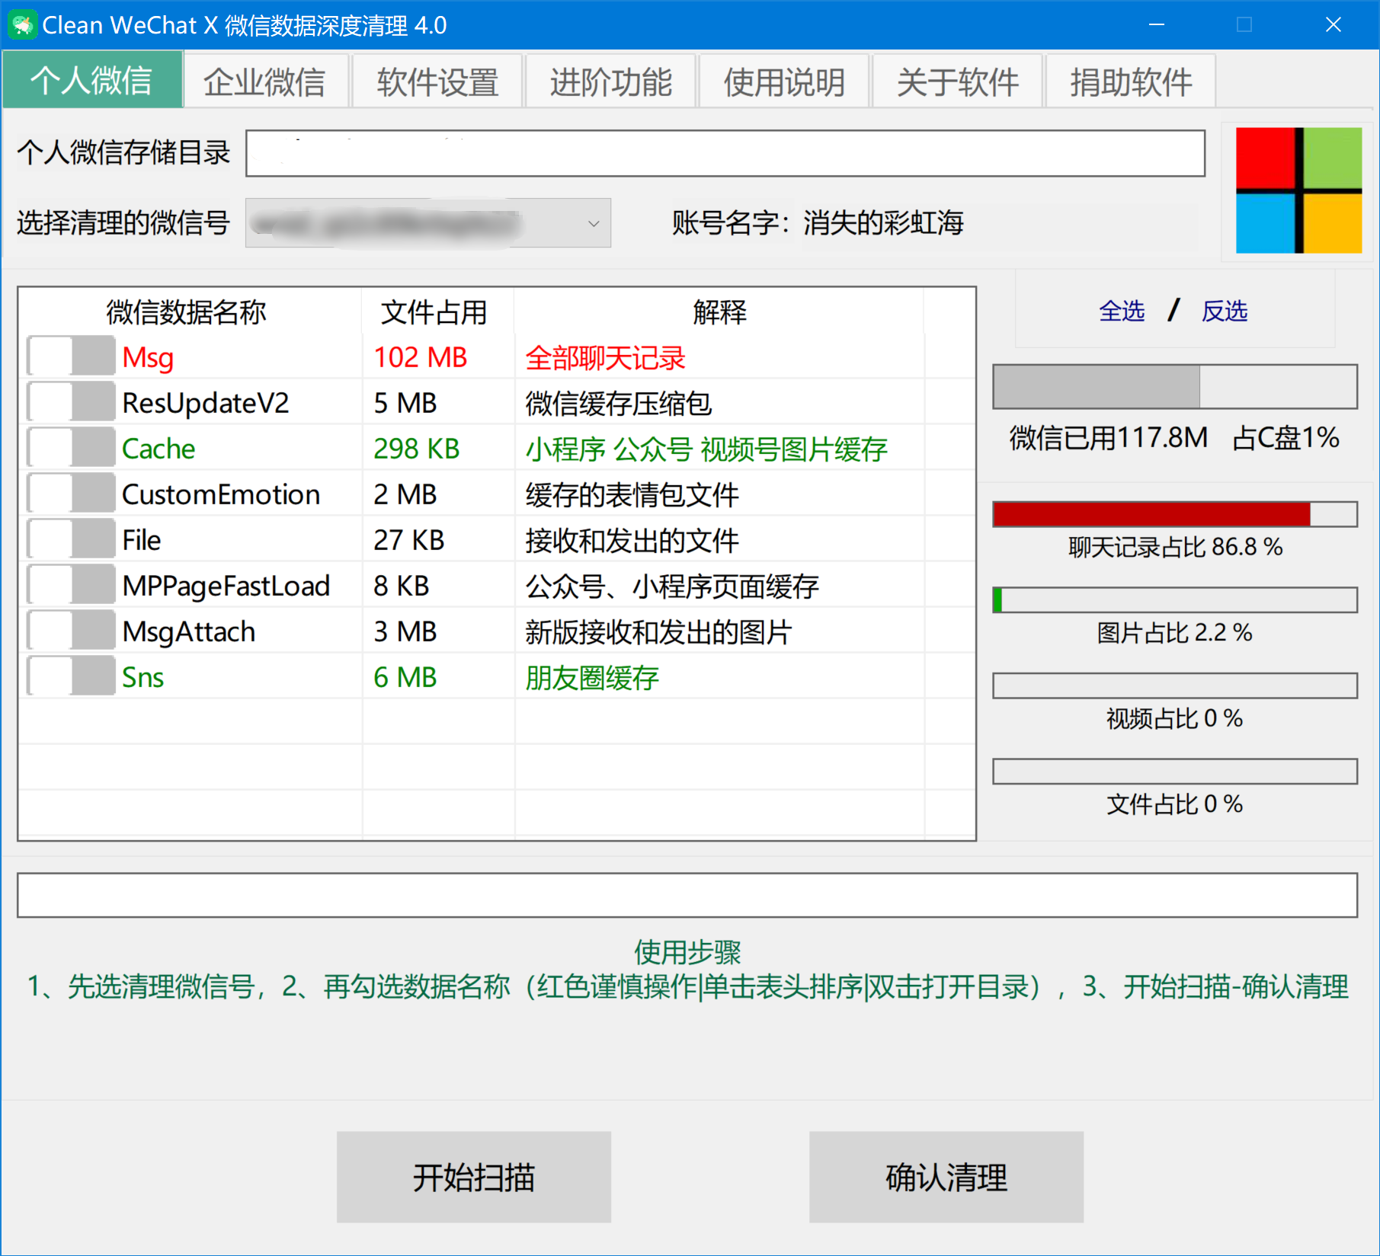Open the 关于软件 tab
The width and height of the screenshot is (1380, 1256).
pyautogui.click(x=958, y=81)
